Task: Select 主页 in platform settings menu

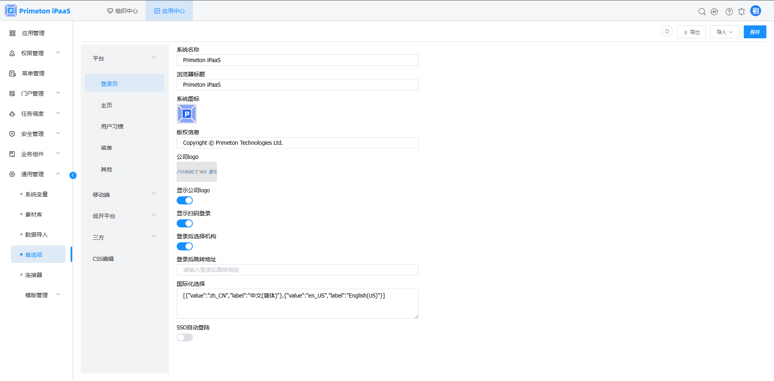Action: [106, 105]
